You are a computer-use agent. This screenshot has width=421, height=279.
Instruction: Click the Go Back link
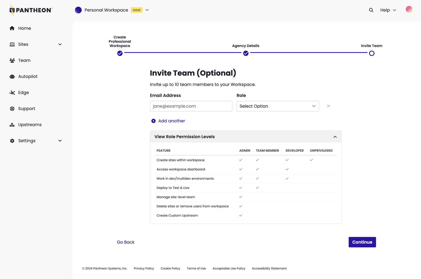pyautogui.click(x=126, y=242)
